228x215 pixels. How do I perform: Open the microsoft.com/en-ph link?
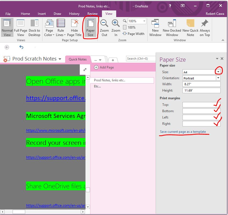pos(56,130)
